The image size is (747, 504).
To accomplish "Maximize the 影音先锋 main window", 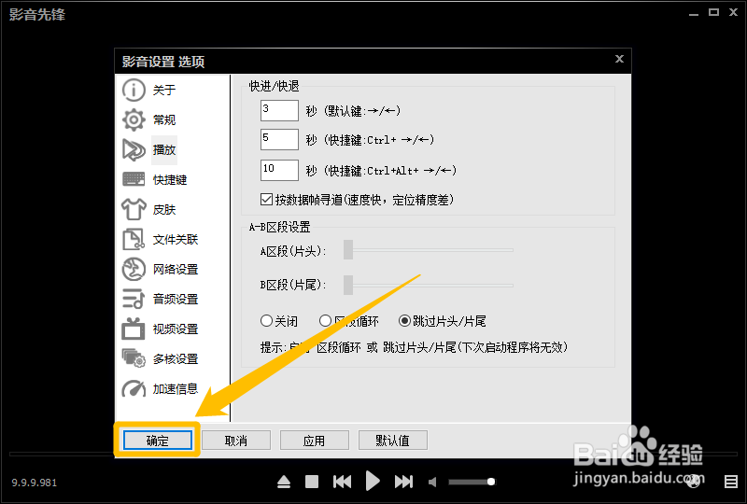I will pyautogui.click(x=713, y=12).
